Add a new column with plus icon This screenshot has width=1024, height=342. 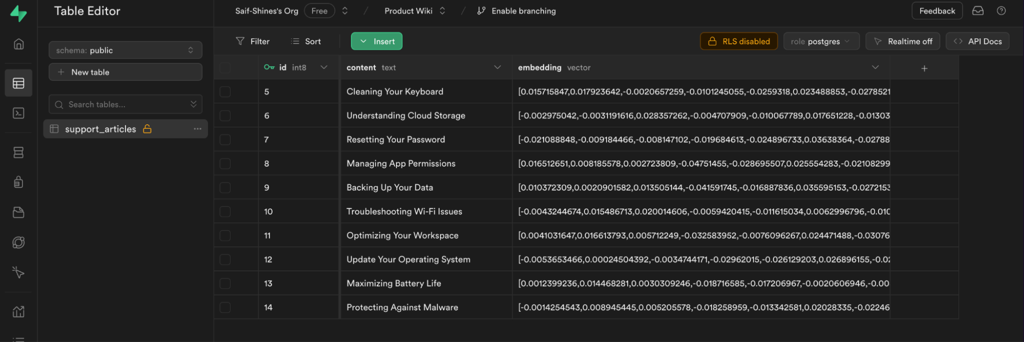click(924, 68)
